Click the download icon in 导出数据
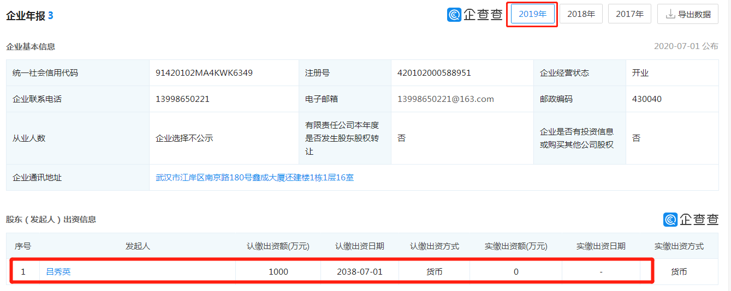Screen dimensions: 731x291 [670, 14]
